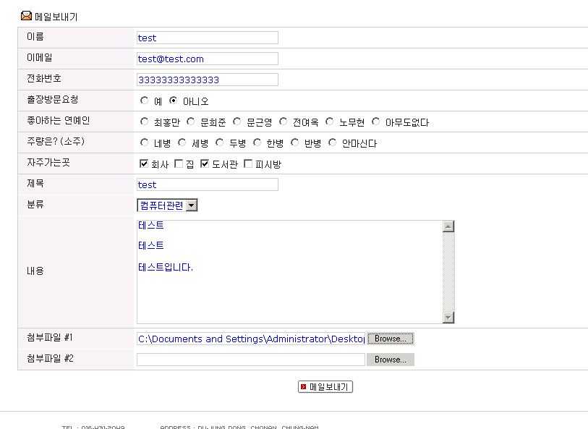Click the 전화번호 phone number field
588x429 pixels.
tap(207, 80)
